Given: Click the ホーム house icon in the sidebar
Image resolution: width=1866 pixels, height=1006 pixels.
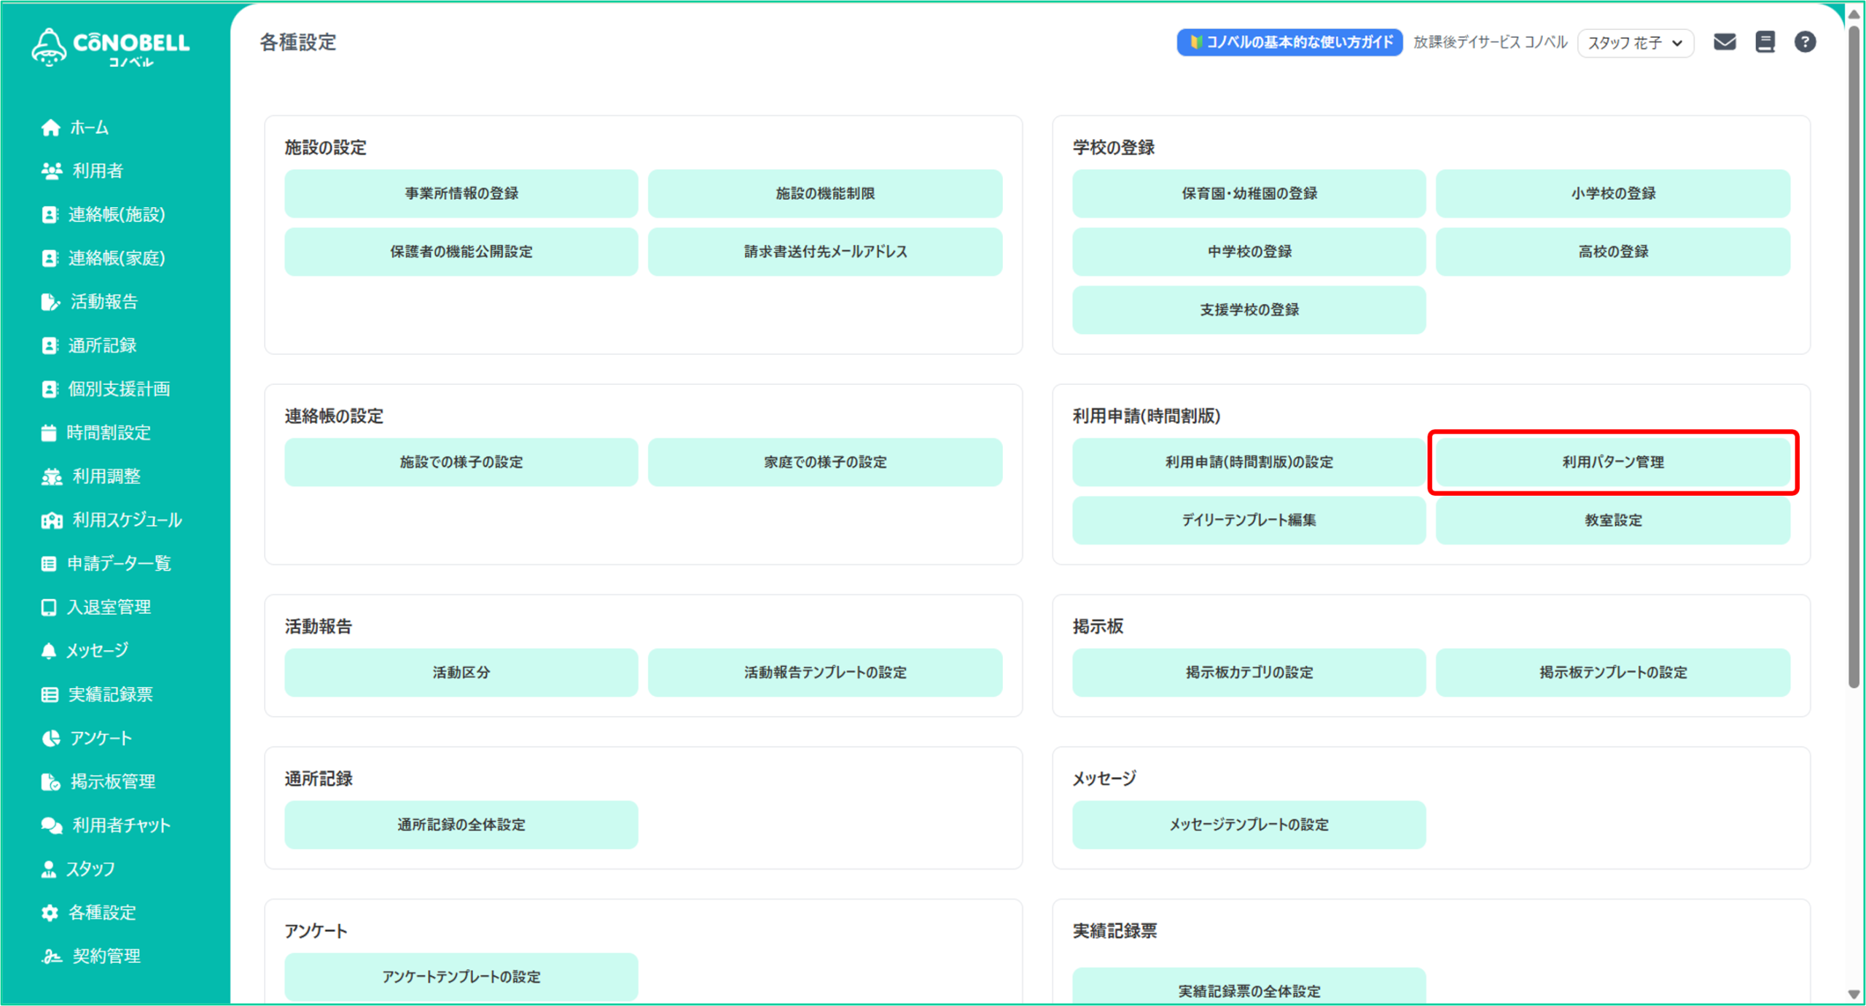Looking at the screenshot, I should pyautogui.click(x=50, y=128).
